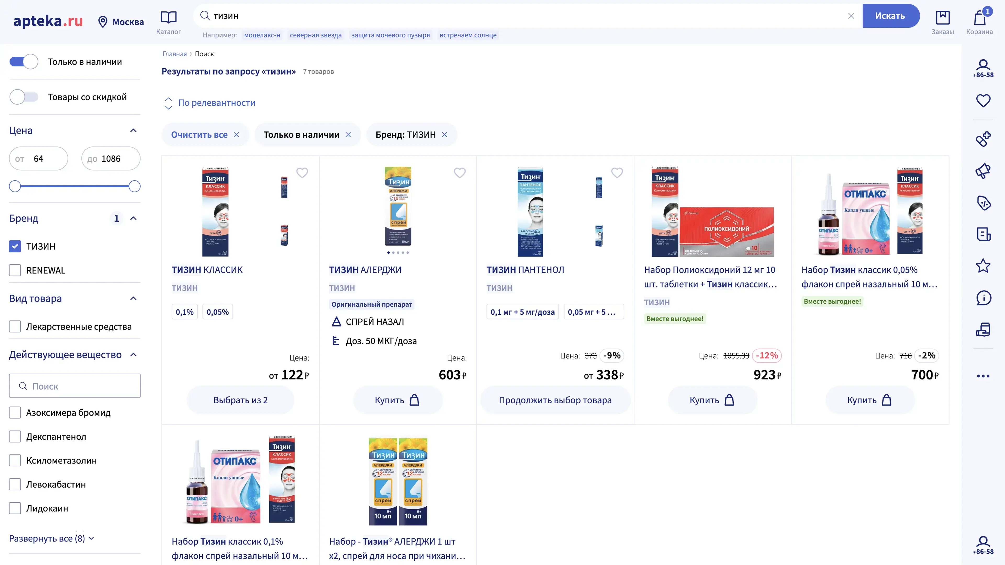Click the maximum price slider handle

pyautogui.click(x=135, y=187)
